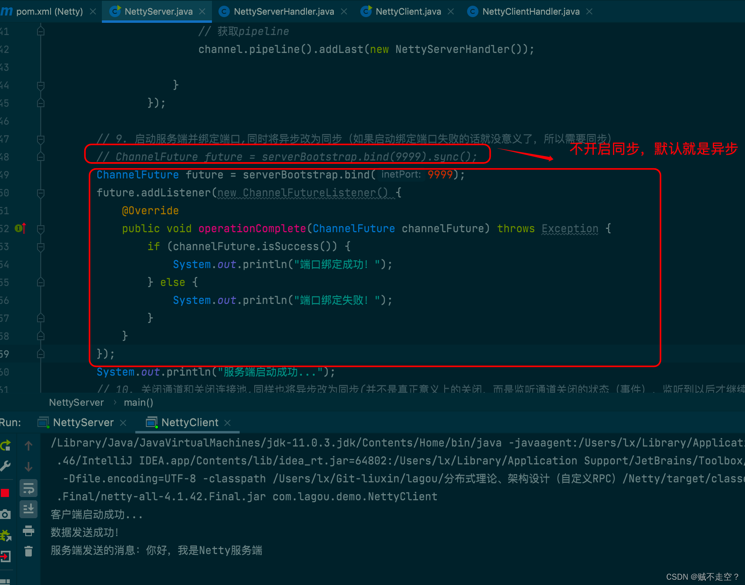The image size is (745, 585).
Task: Click fold marker on highlighted line 59
Action: click(41, 354)
